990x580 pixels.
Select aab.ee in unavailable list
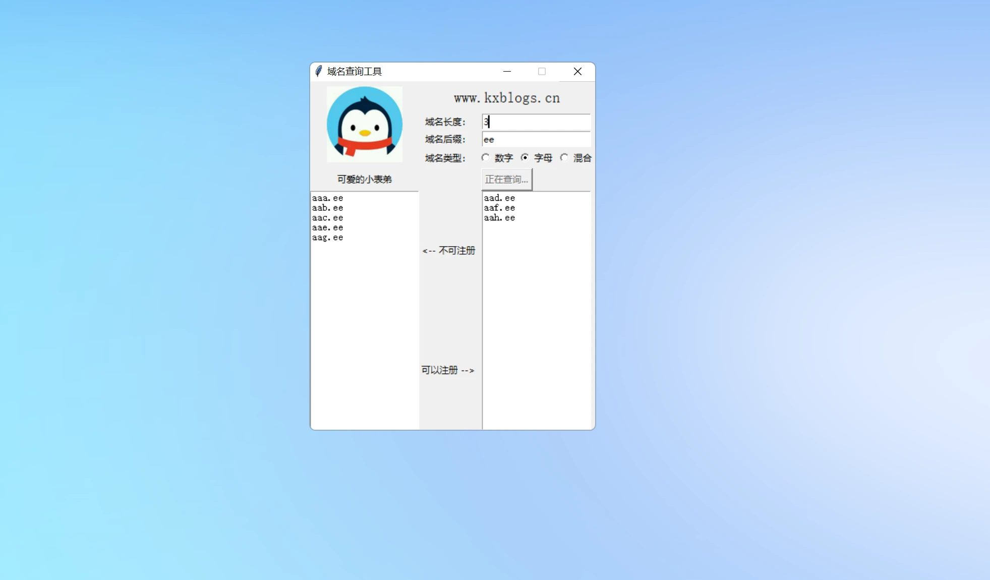pyautogui.click(x=327, y=208)
